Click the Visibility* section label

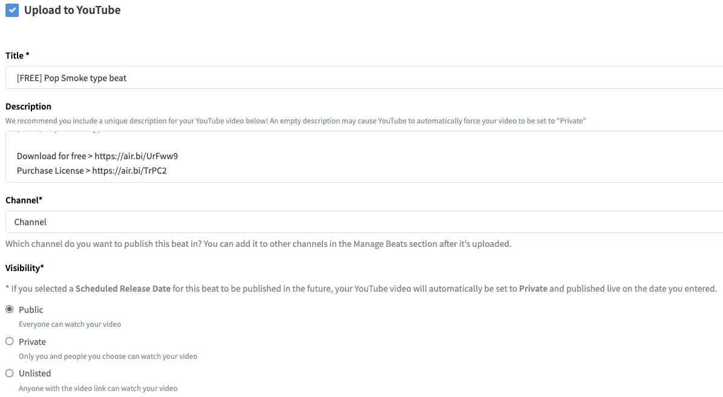(25, 267)
